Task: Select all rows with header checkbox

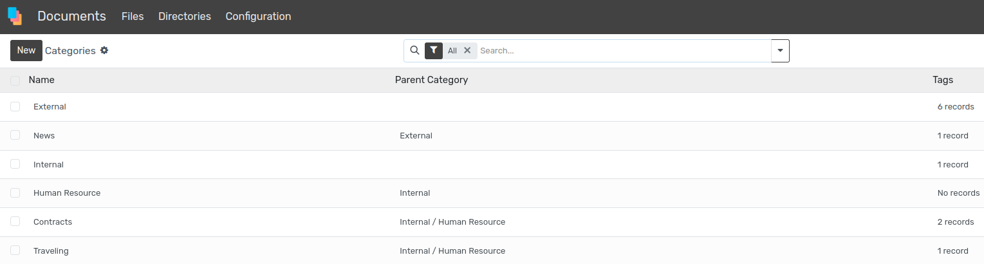Action: pyautogui.click(x=15, y=80)
